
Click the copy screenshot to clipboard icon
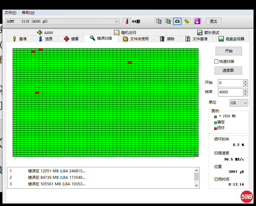click(168, 21)
